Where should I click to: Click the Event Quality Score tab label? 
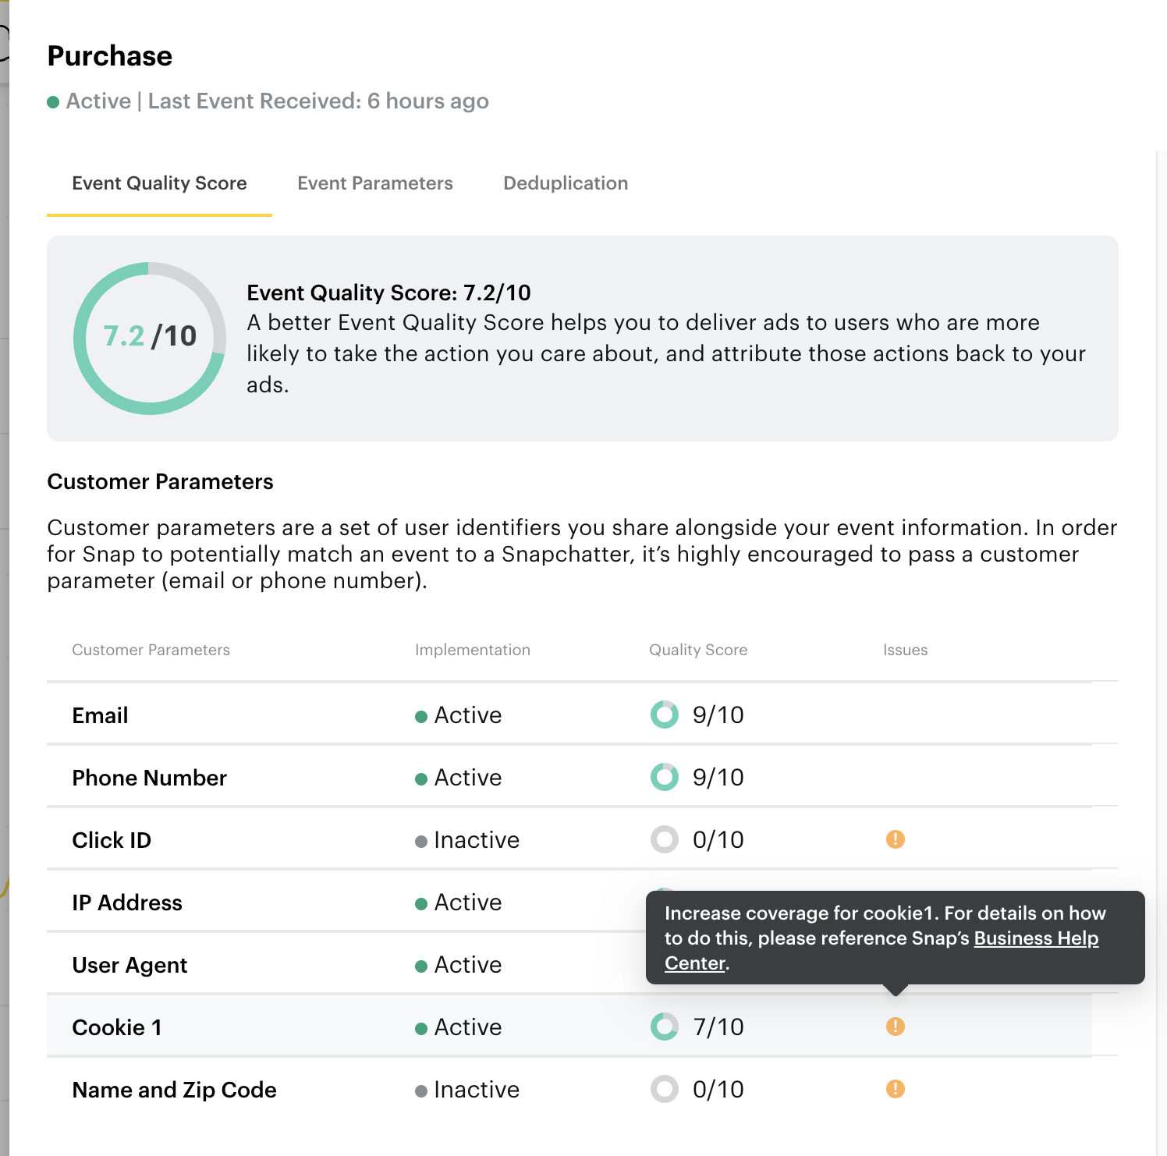[x=159, y=183]
